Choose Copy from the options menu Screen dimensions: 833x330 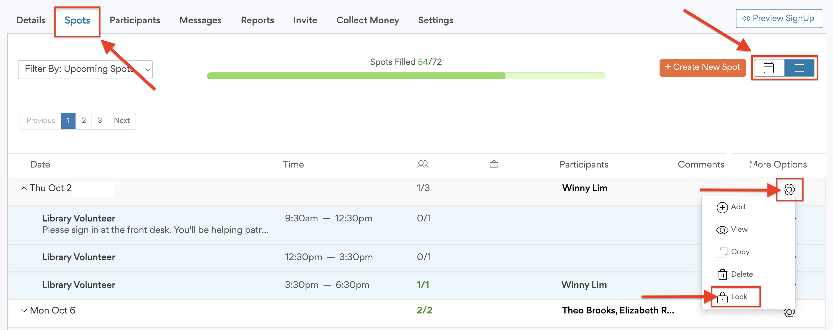(733, 252)
